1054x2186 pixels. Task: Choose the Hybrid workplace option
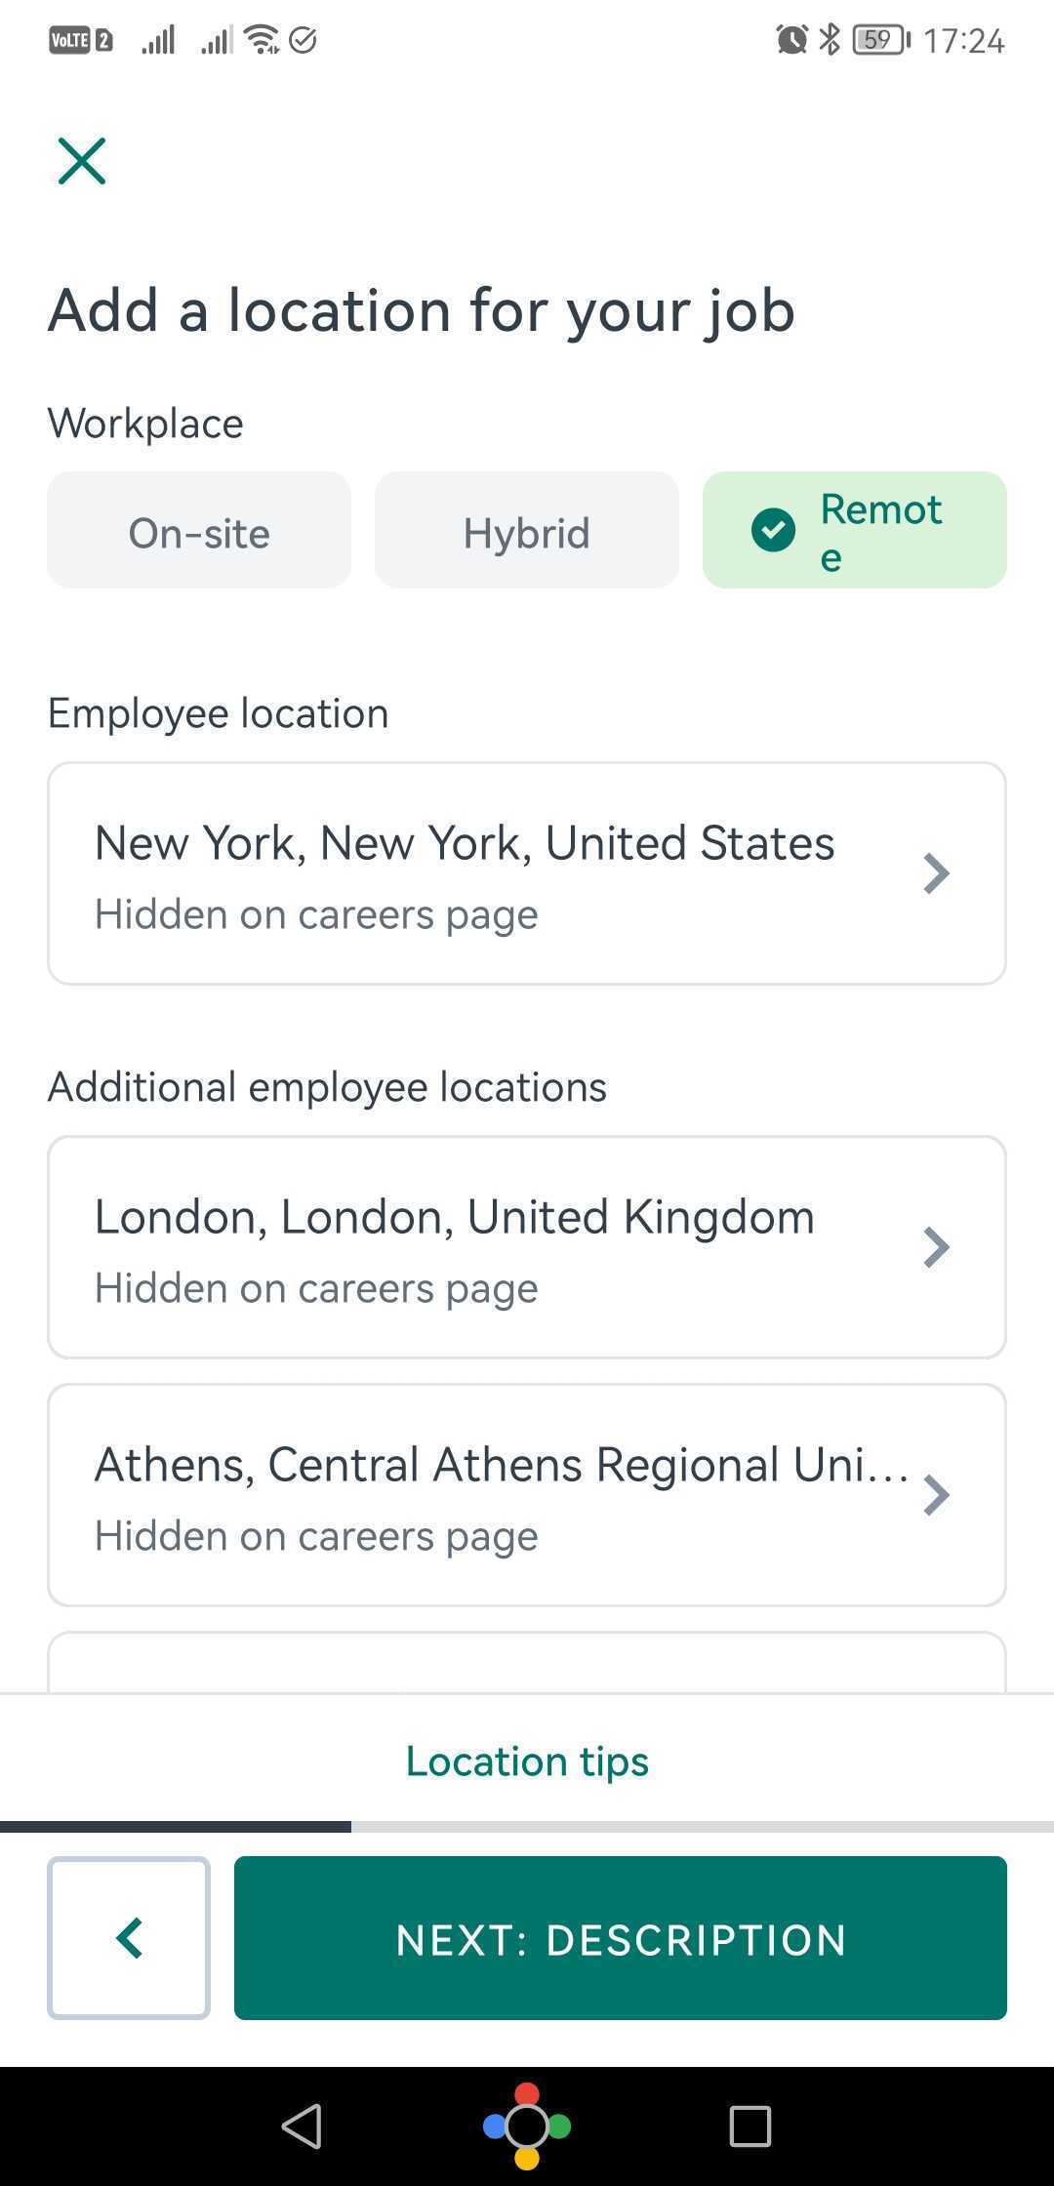coord(527,530)
